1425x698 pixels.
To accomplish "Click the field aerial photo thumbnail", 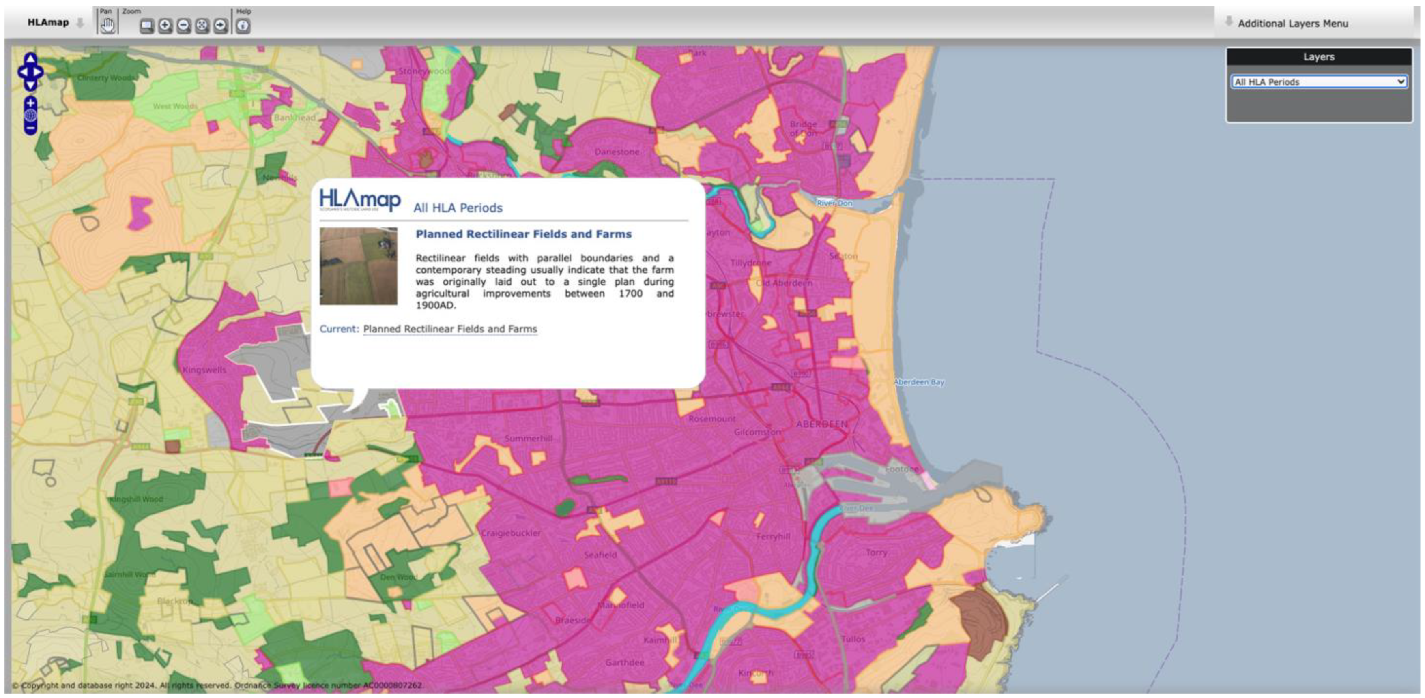I will coord(358,266).
